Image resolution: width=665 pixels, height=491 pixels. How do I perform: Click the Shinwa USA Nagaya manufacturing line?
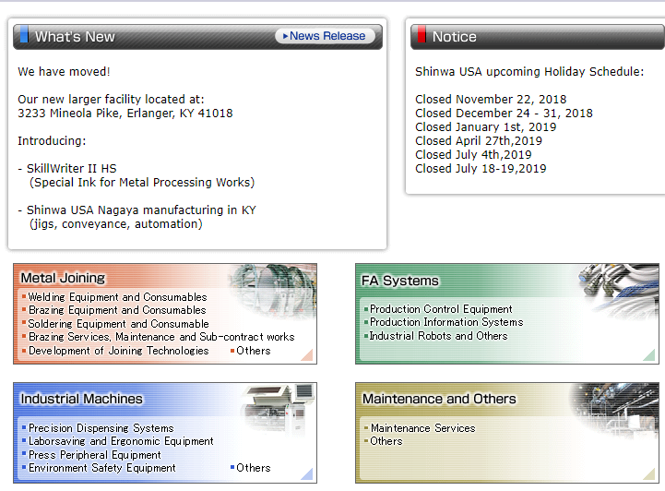[x=141, y=210]
